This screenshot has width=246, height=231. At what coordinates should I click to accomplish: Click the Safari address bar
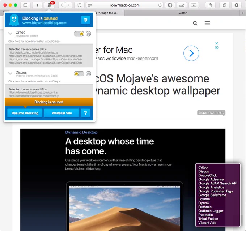(x=125, y=5)
